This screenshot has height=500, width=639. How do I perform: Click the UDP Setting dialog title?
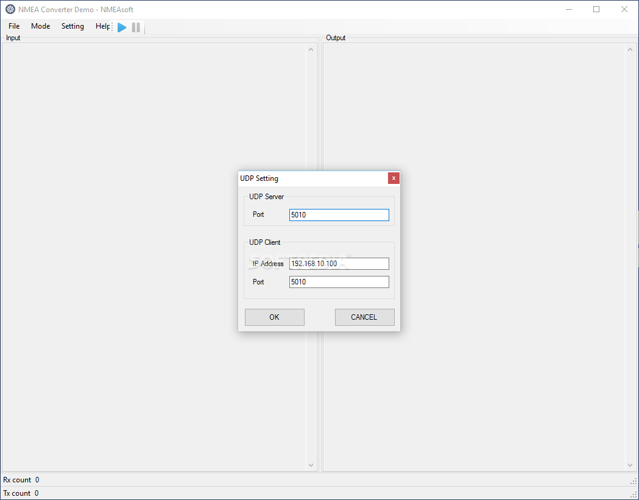tap(259, 178)
